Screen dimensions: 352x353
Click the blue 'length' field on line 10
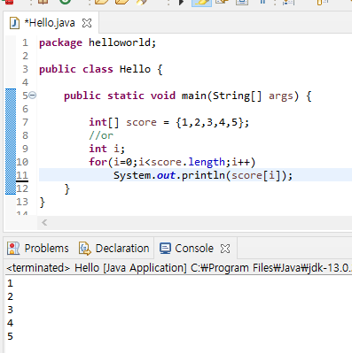point(207,162)
